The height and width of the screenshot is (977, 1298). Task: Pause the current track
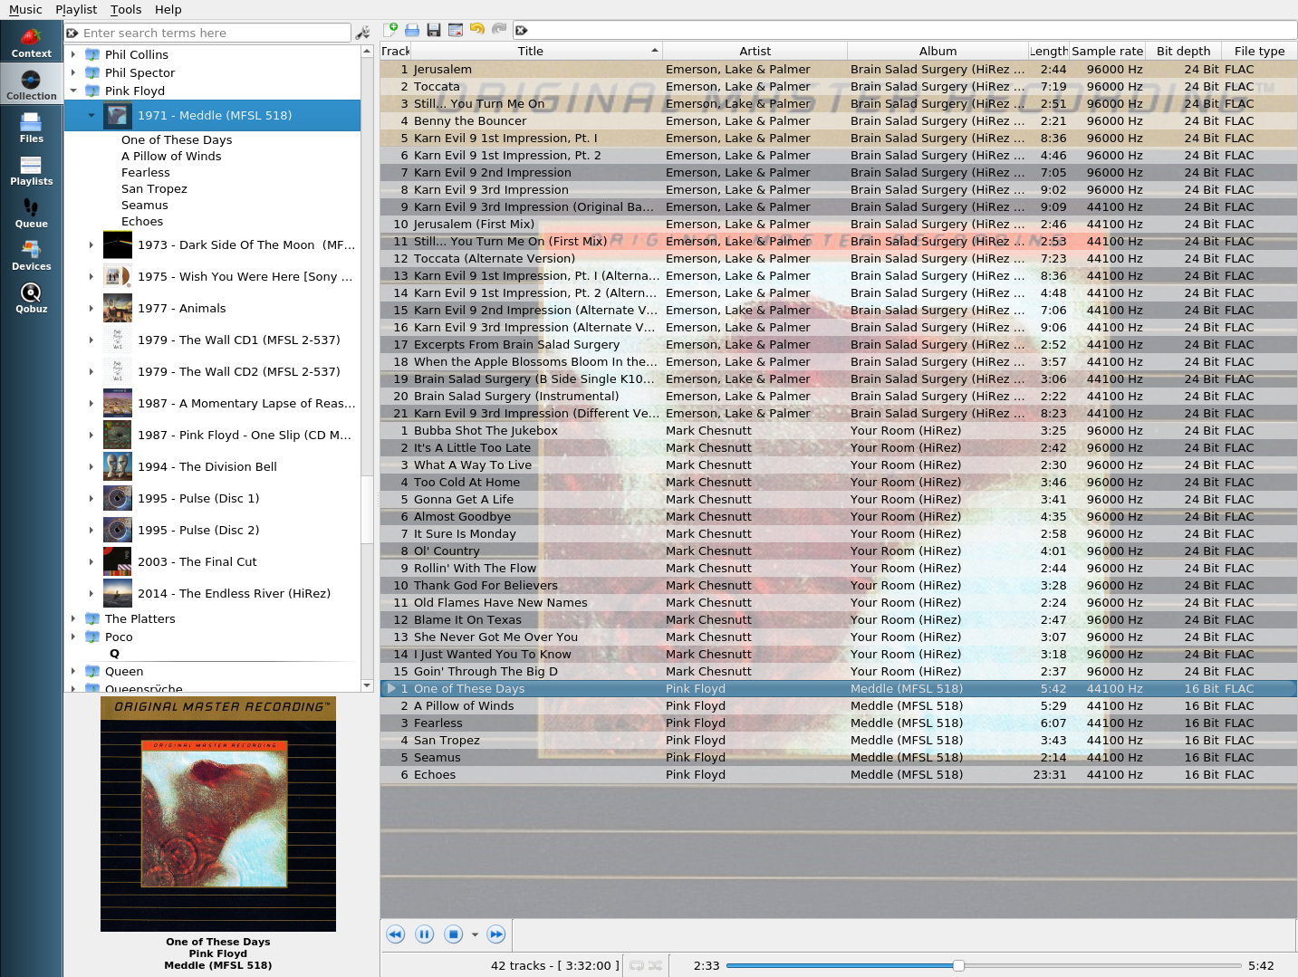[x=425, y=934]
